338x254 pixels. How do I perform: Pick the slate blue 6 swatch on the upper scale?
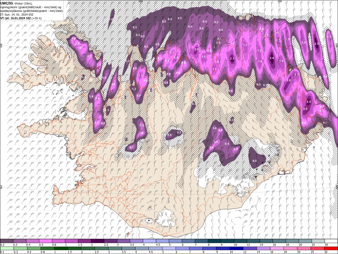[x=188, y=241]
